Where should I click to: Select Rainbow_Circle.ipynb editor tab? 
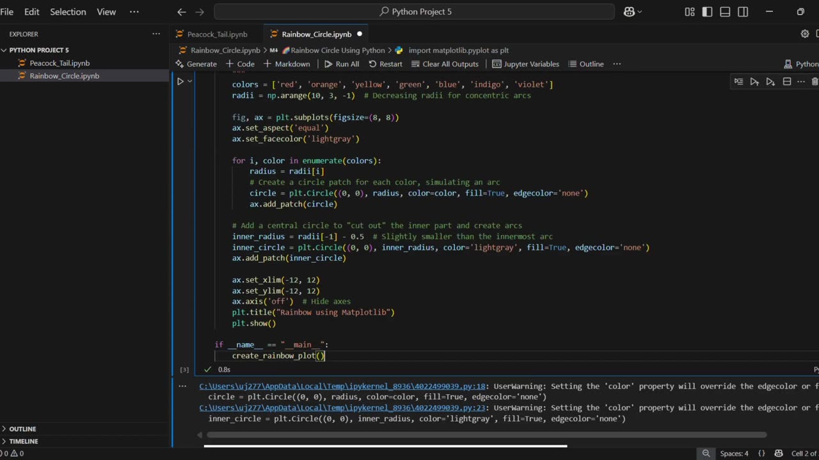[x=316, y=34]
